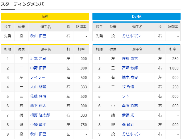Click 打順 header in Hanshin batting table
The width and height of the screenshot is (182, 139).
tap(8, 49)
